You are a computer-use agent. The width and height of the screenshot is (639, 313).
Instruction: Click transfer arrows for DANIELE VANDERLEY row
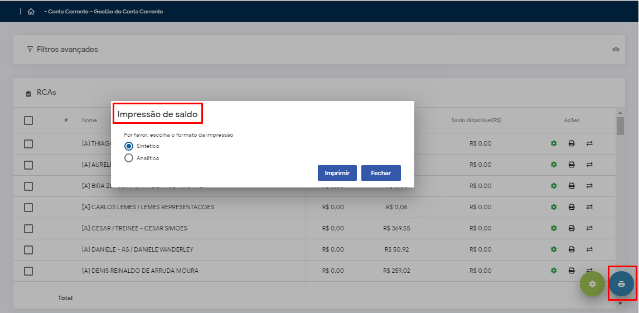click(590, 249)
